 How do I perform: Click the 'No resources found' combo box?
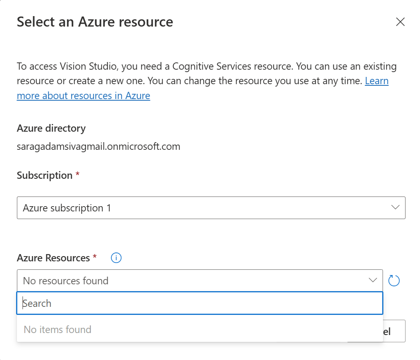coord(193,281)
